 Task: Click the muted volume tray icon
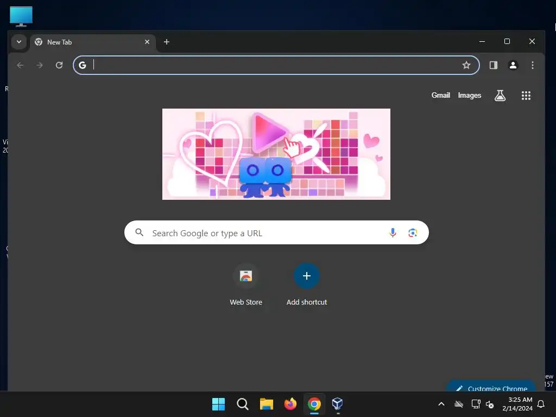[x=490, y=404]
